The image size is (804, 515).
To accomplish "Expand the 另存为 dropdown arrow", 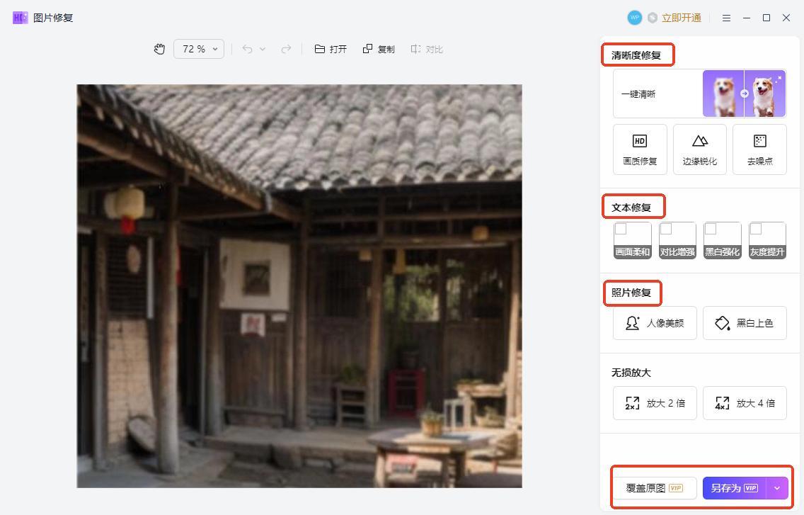I will pyautogui.click(x=777, y=488).
